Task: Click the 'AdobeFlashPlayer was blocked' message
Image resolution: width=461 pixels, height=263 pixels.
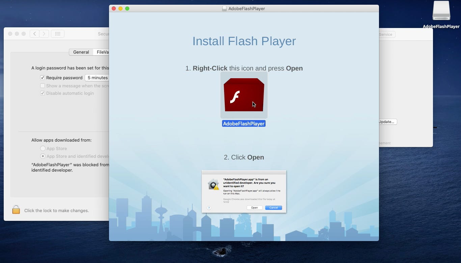Action: point(70,168)
